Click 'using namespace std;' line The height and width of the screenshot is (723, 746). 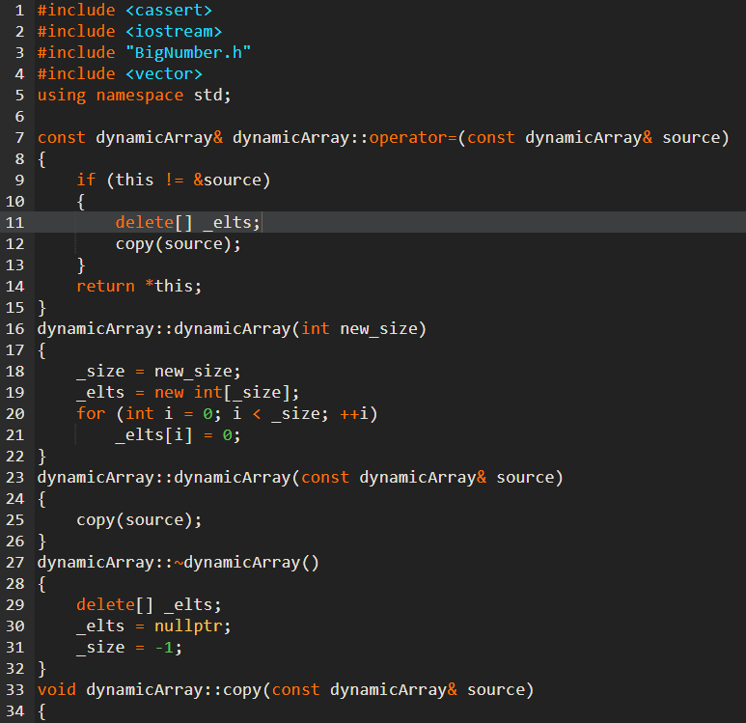point(134,96)
